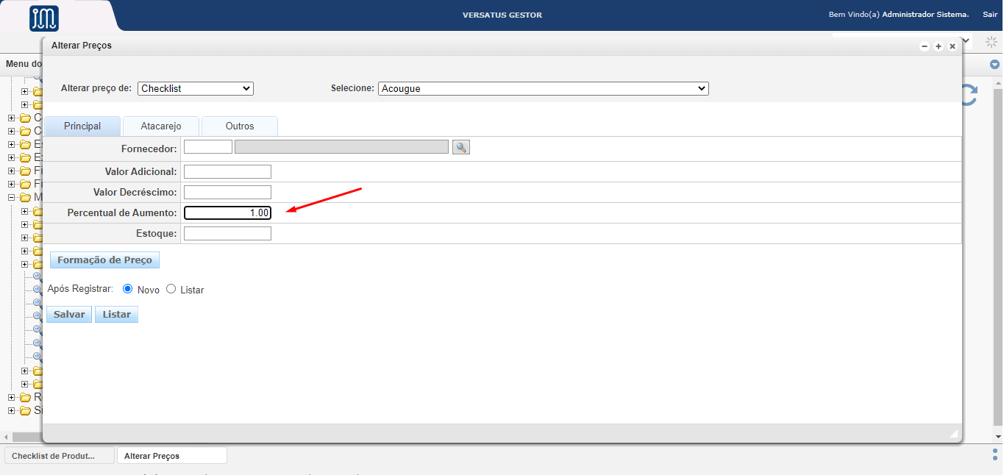Viewport: 1004px width, 475px height.
Task: Switch to the Outros tab
Action: pos(240,126)
